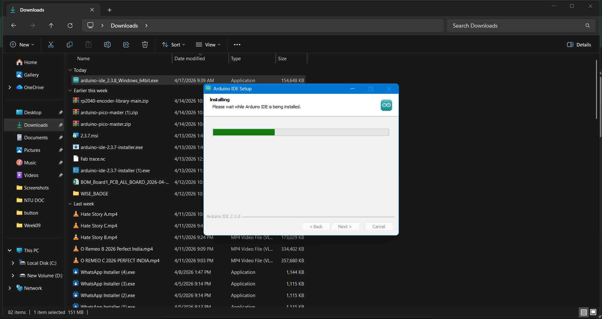The width and height of the screenshot is (602, 319).
Task: Refresh the Downloads folder view
Action: click(70, 25)
